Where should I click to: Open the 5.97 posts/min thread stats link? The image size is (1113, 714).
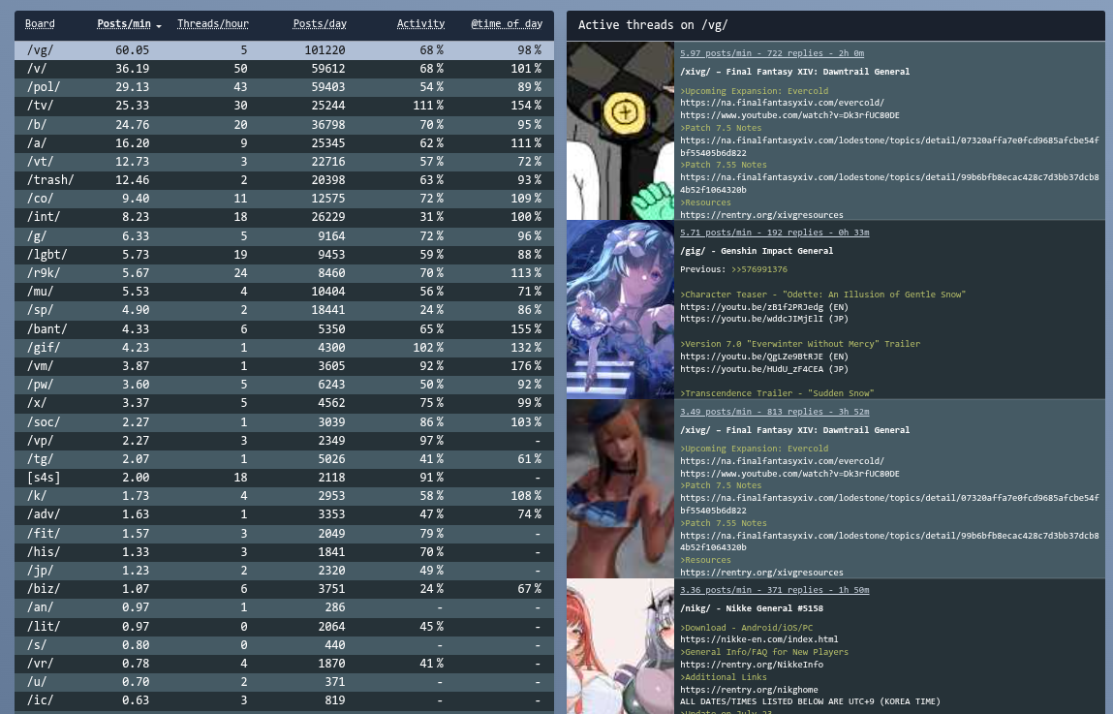tap(772, 53)
